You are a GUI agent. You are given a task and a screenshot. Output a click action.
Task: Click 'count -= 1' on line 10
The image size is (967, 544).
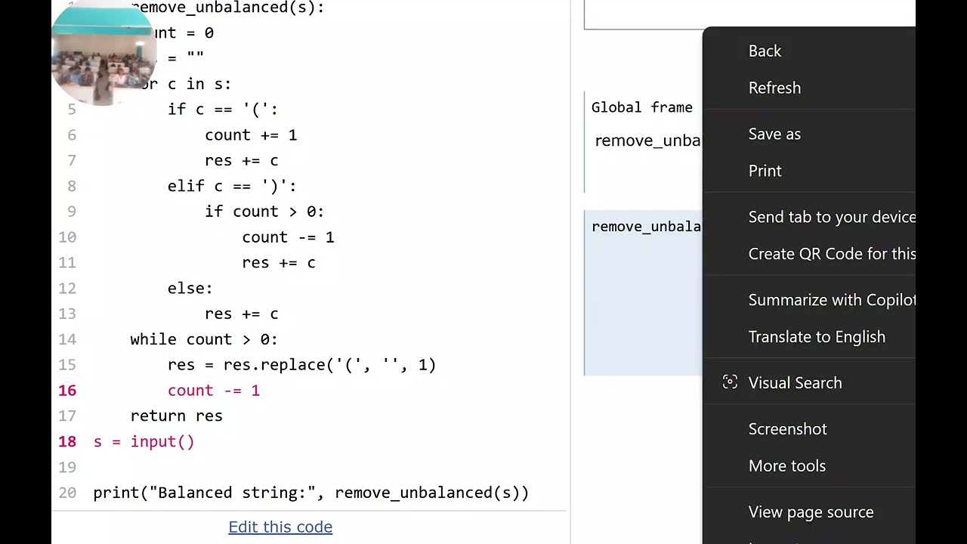pyautogui.click(x=288, y=237)
